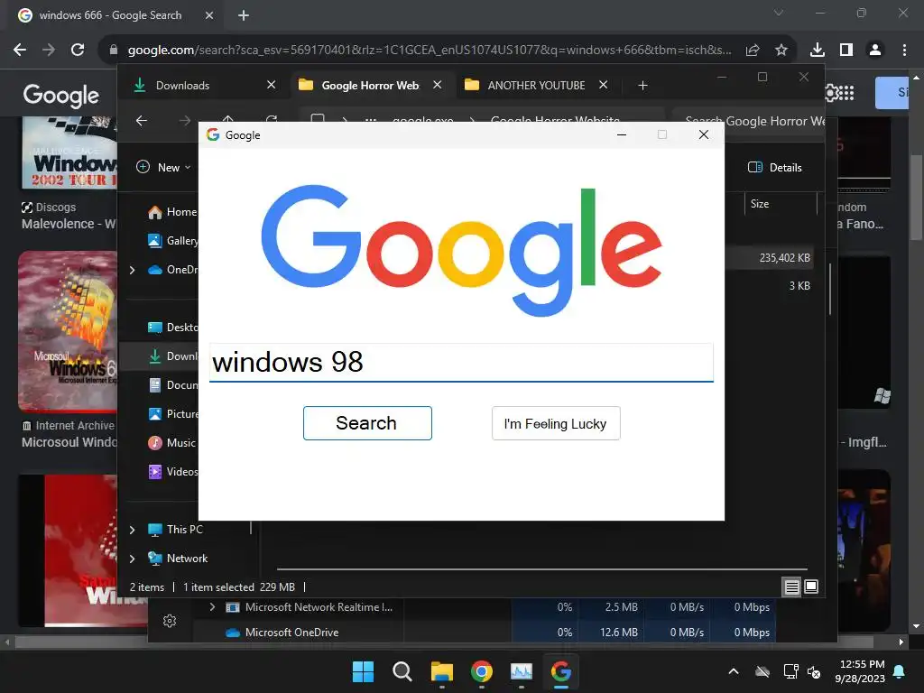The height and width of the screenshot is (693, 924).
Task: Add a new File Explorer tab
Action: (x=642, y=86)
